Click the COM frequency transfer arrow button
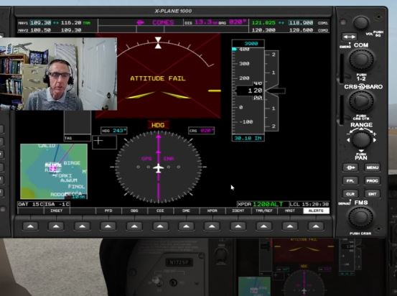Screen dimensions: 397x296 pyautogui.click(x=350, y=37)
